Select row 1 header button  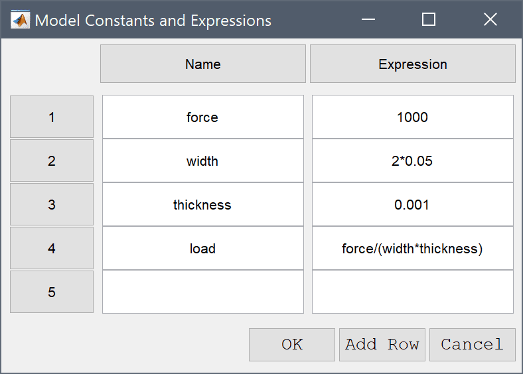click(52, 117)
